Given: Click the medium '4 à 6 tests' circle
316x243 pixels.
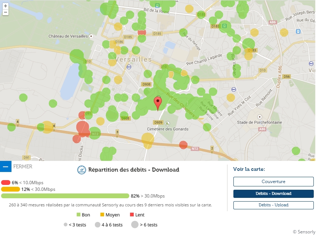Looking at the screenshot, I should tap(97, 225).
